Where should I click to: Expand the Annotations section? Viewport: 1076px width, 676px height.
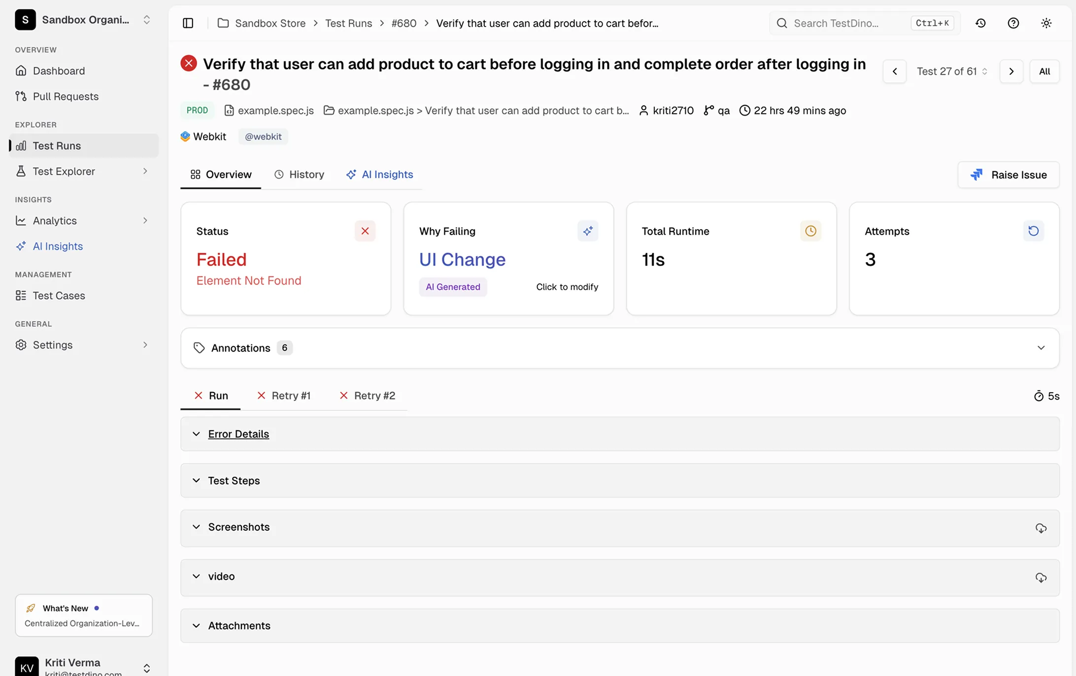pos(620,348)
